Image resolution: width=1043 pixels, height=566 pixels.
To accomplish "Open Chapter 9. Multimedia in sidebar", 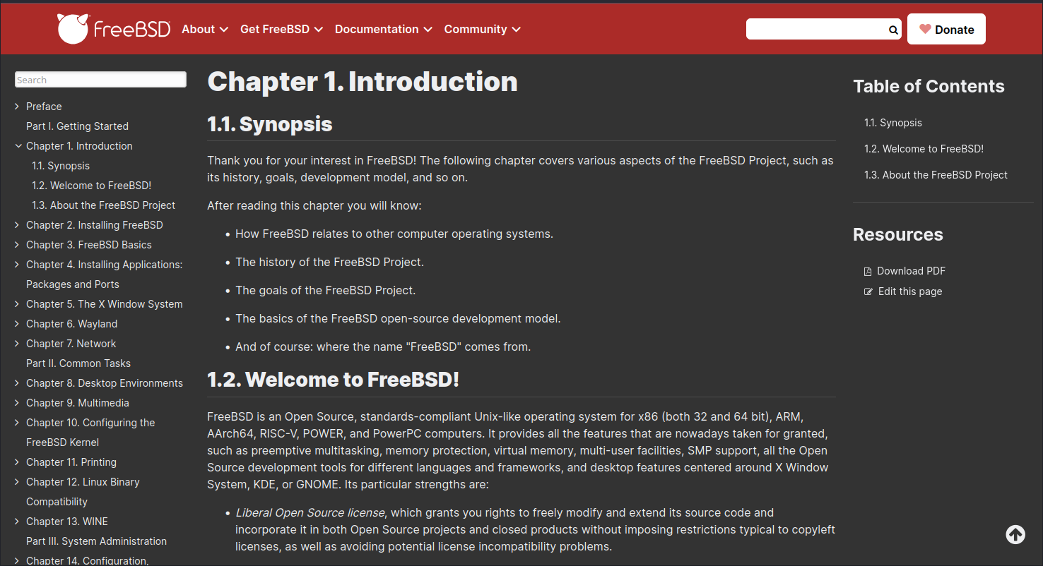I will tap(78, 403).
